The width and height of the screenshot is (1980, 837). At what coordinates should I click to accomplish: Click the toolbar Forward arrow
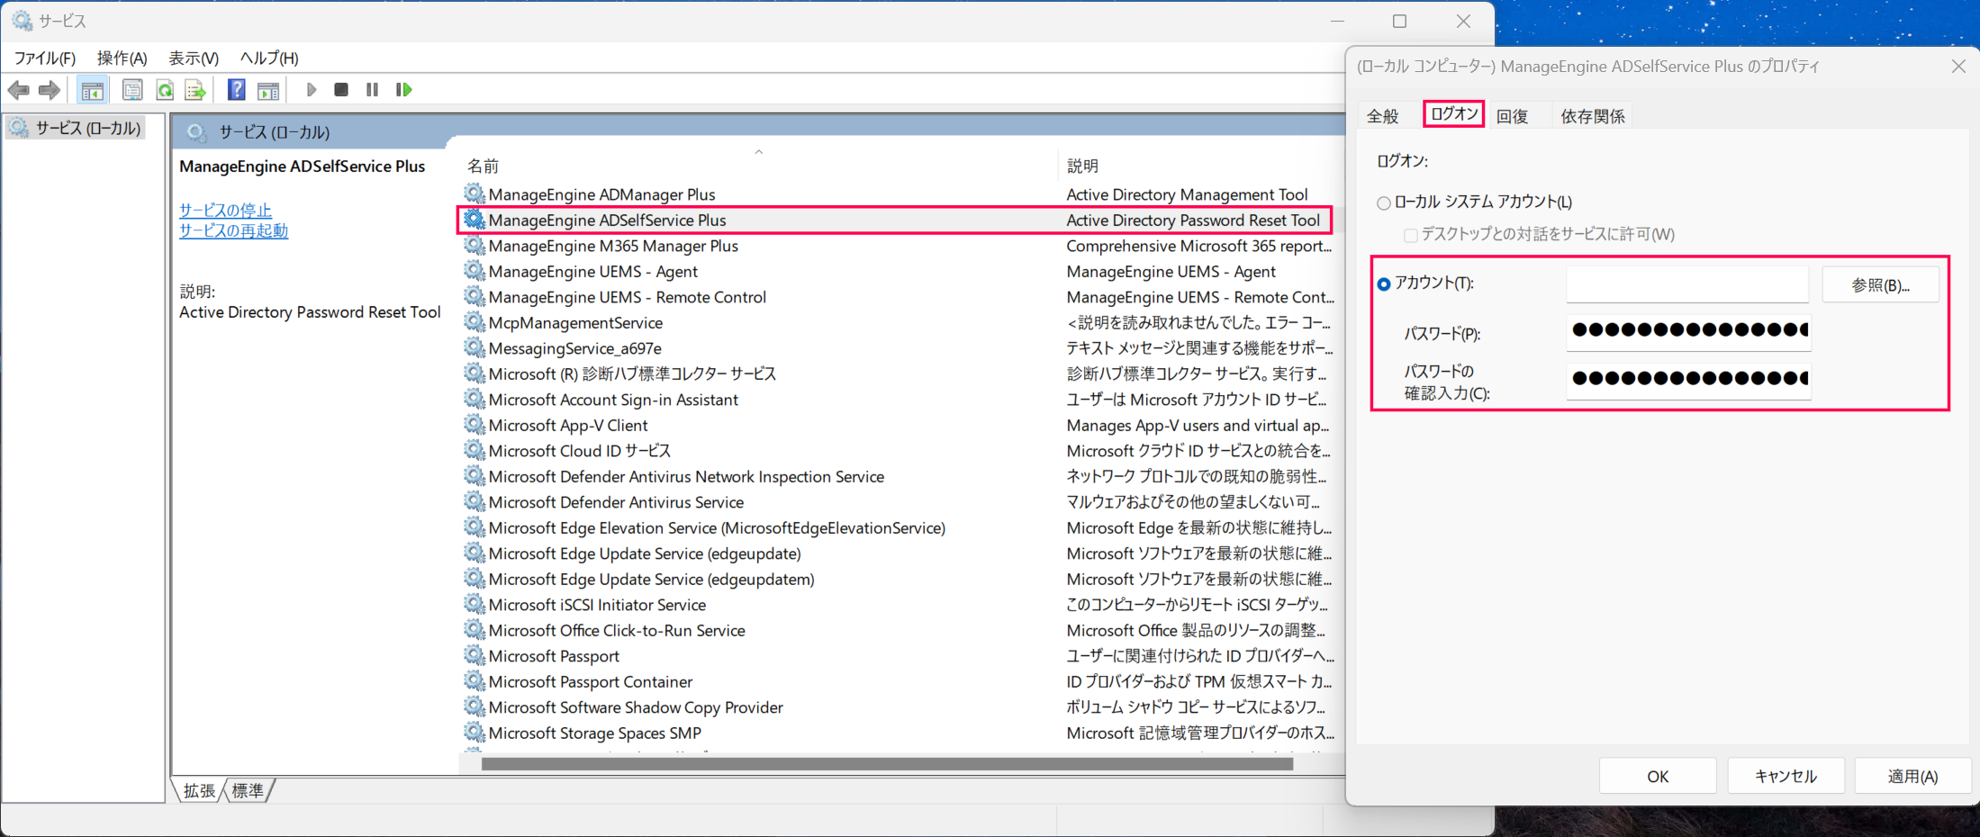point(50,90)
